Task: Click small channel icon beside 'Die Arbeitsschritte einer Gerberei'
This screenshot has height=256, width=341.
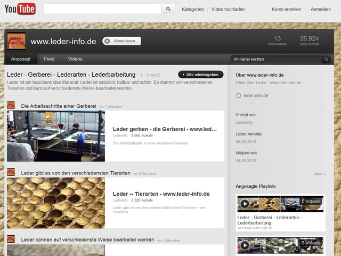Action: (x=11, y=105)
